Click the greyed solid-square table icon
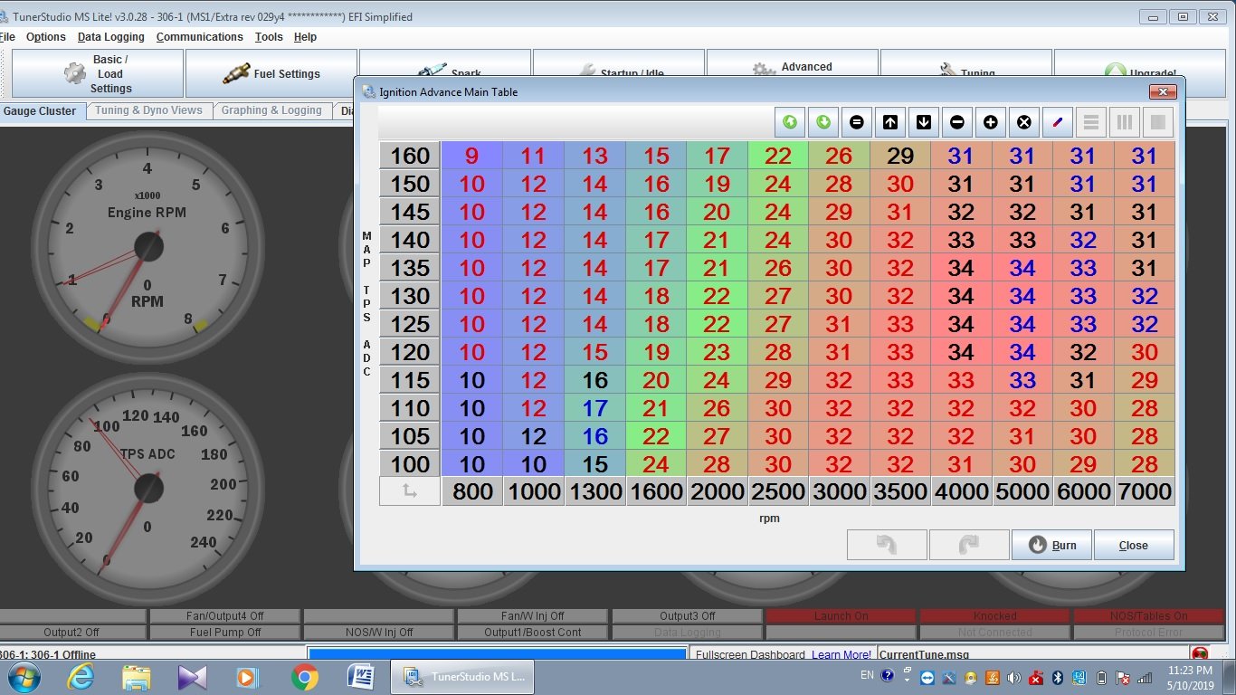 [x=1158, y=122]
